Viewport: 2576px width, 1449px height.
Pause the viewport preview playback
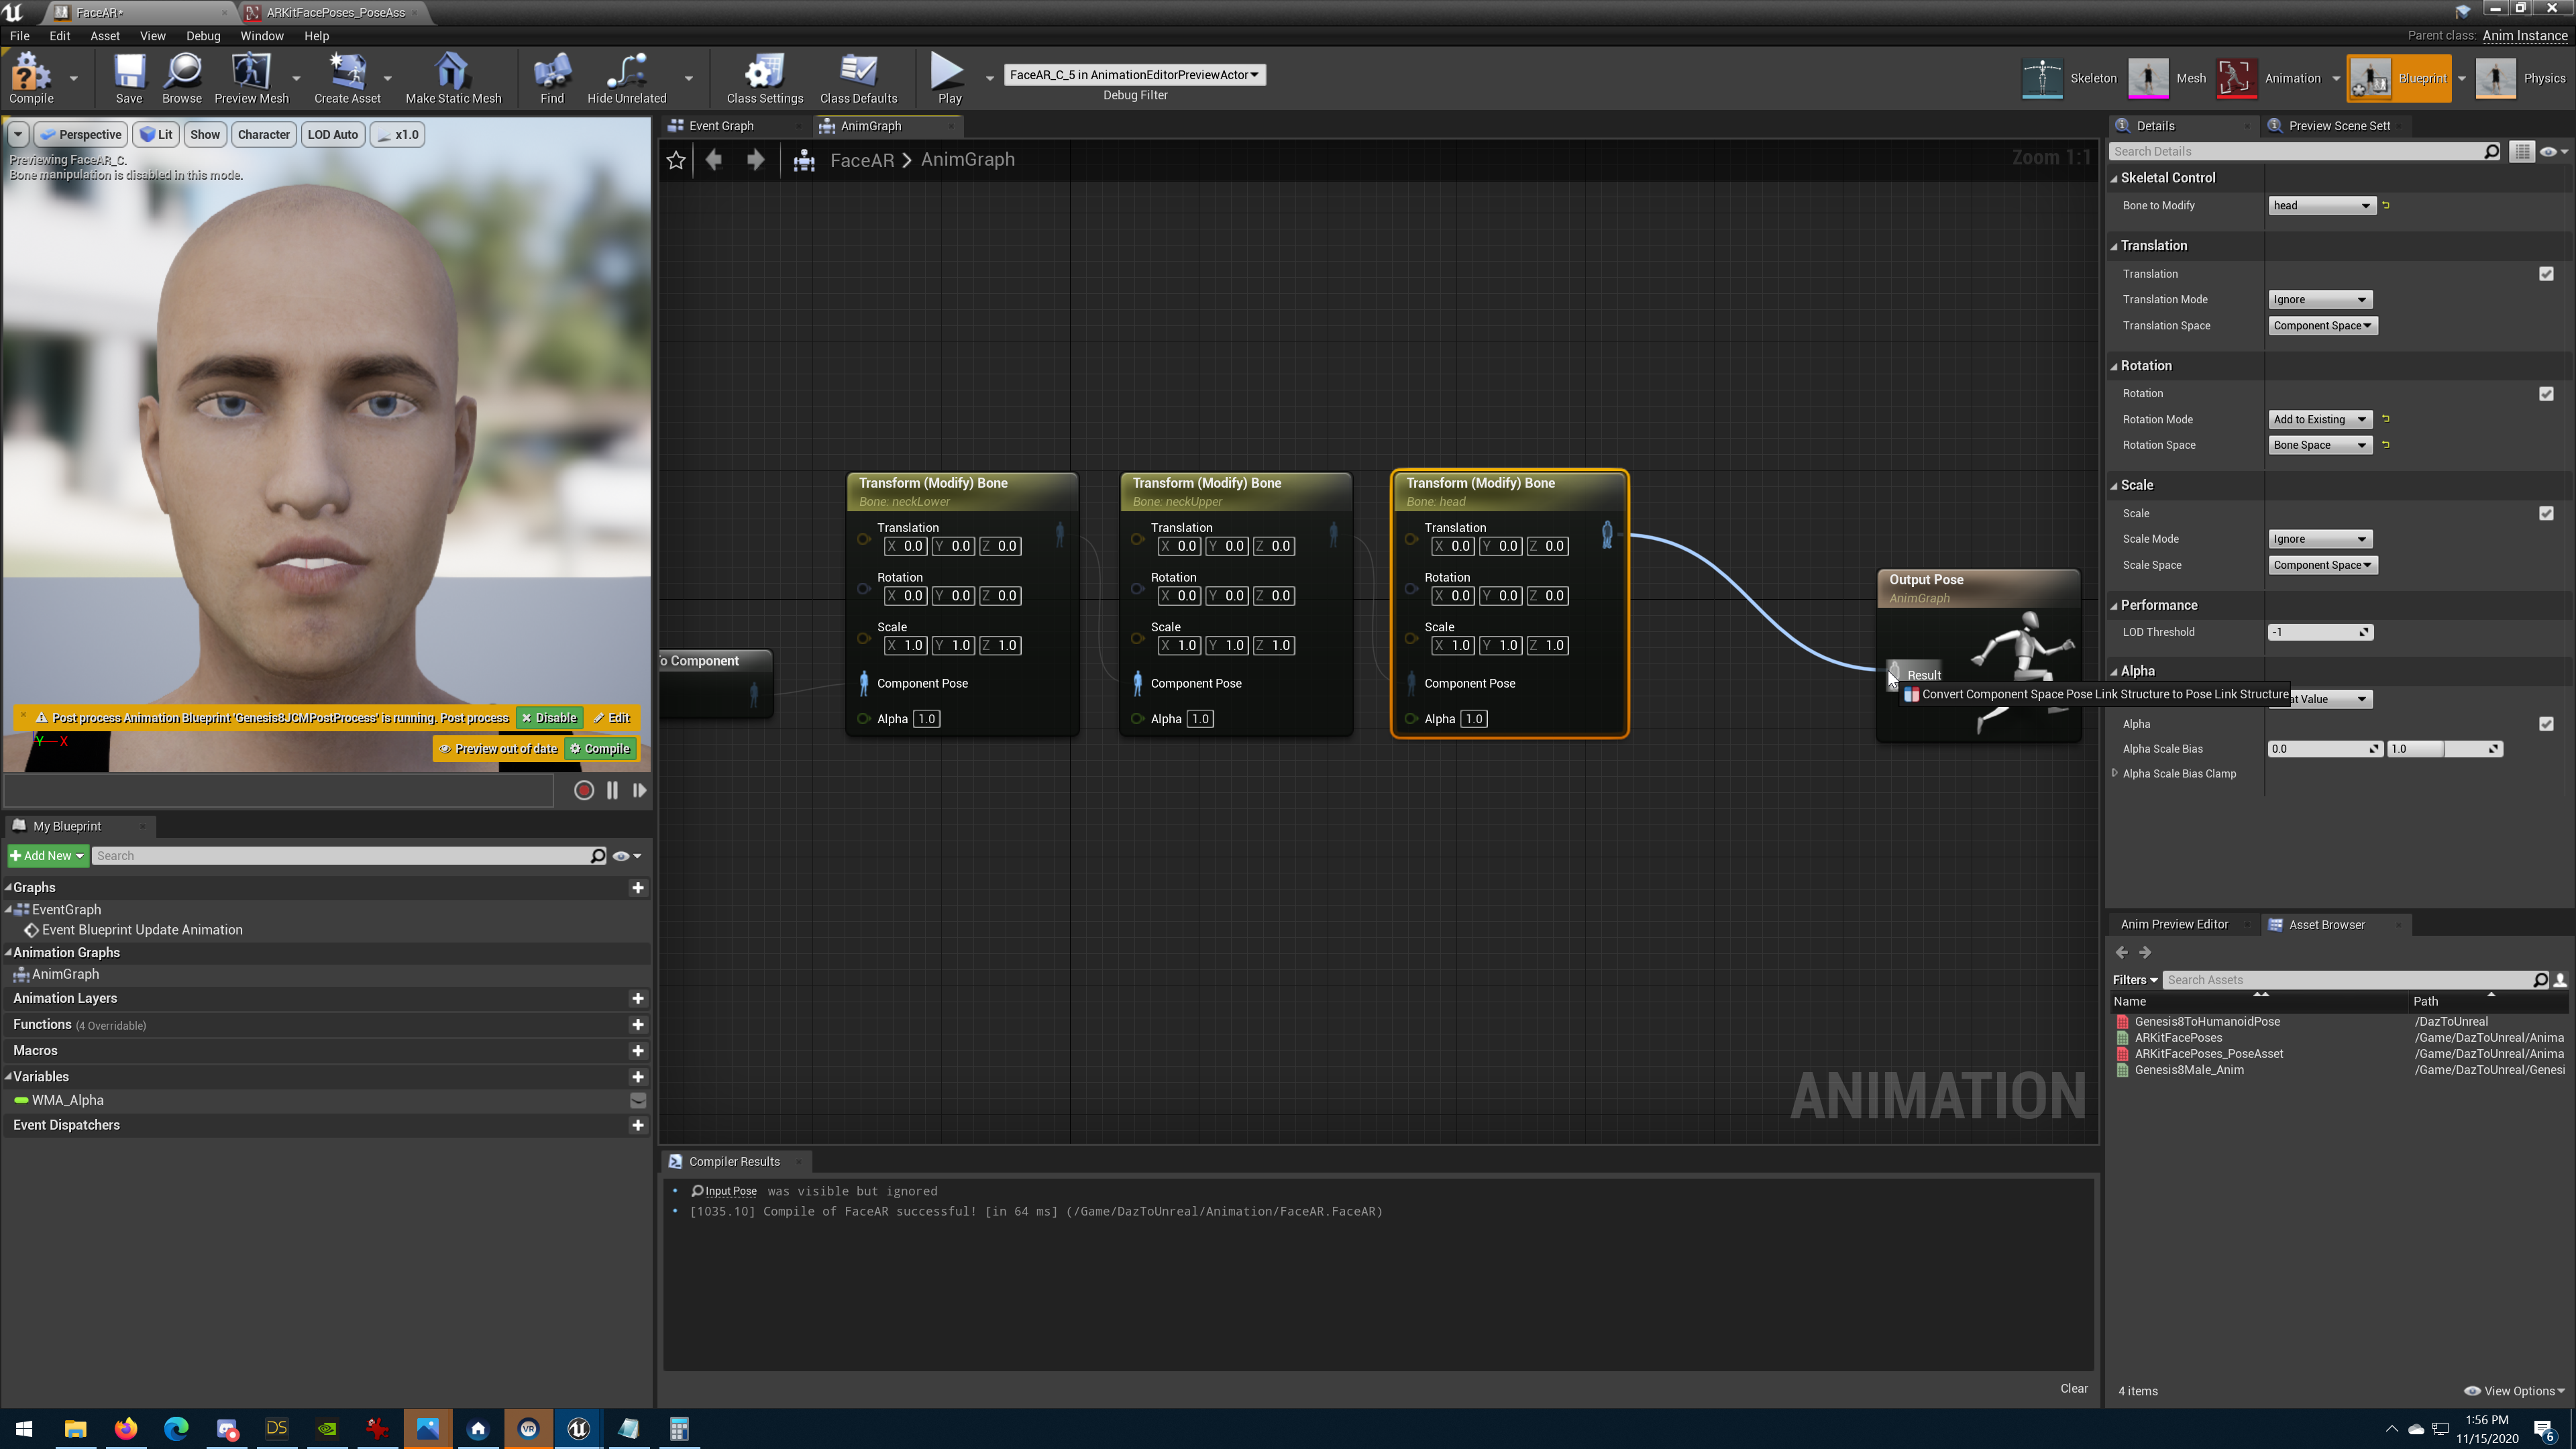612,790
